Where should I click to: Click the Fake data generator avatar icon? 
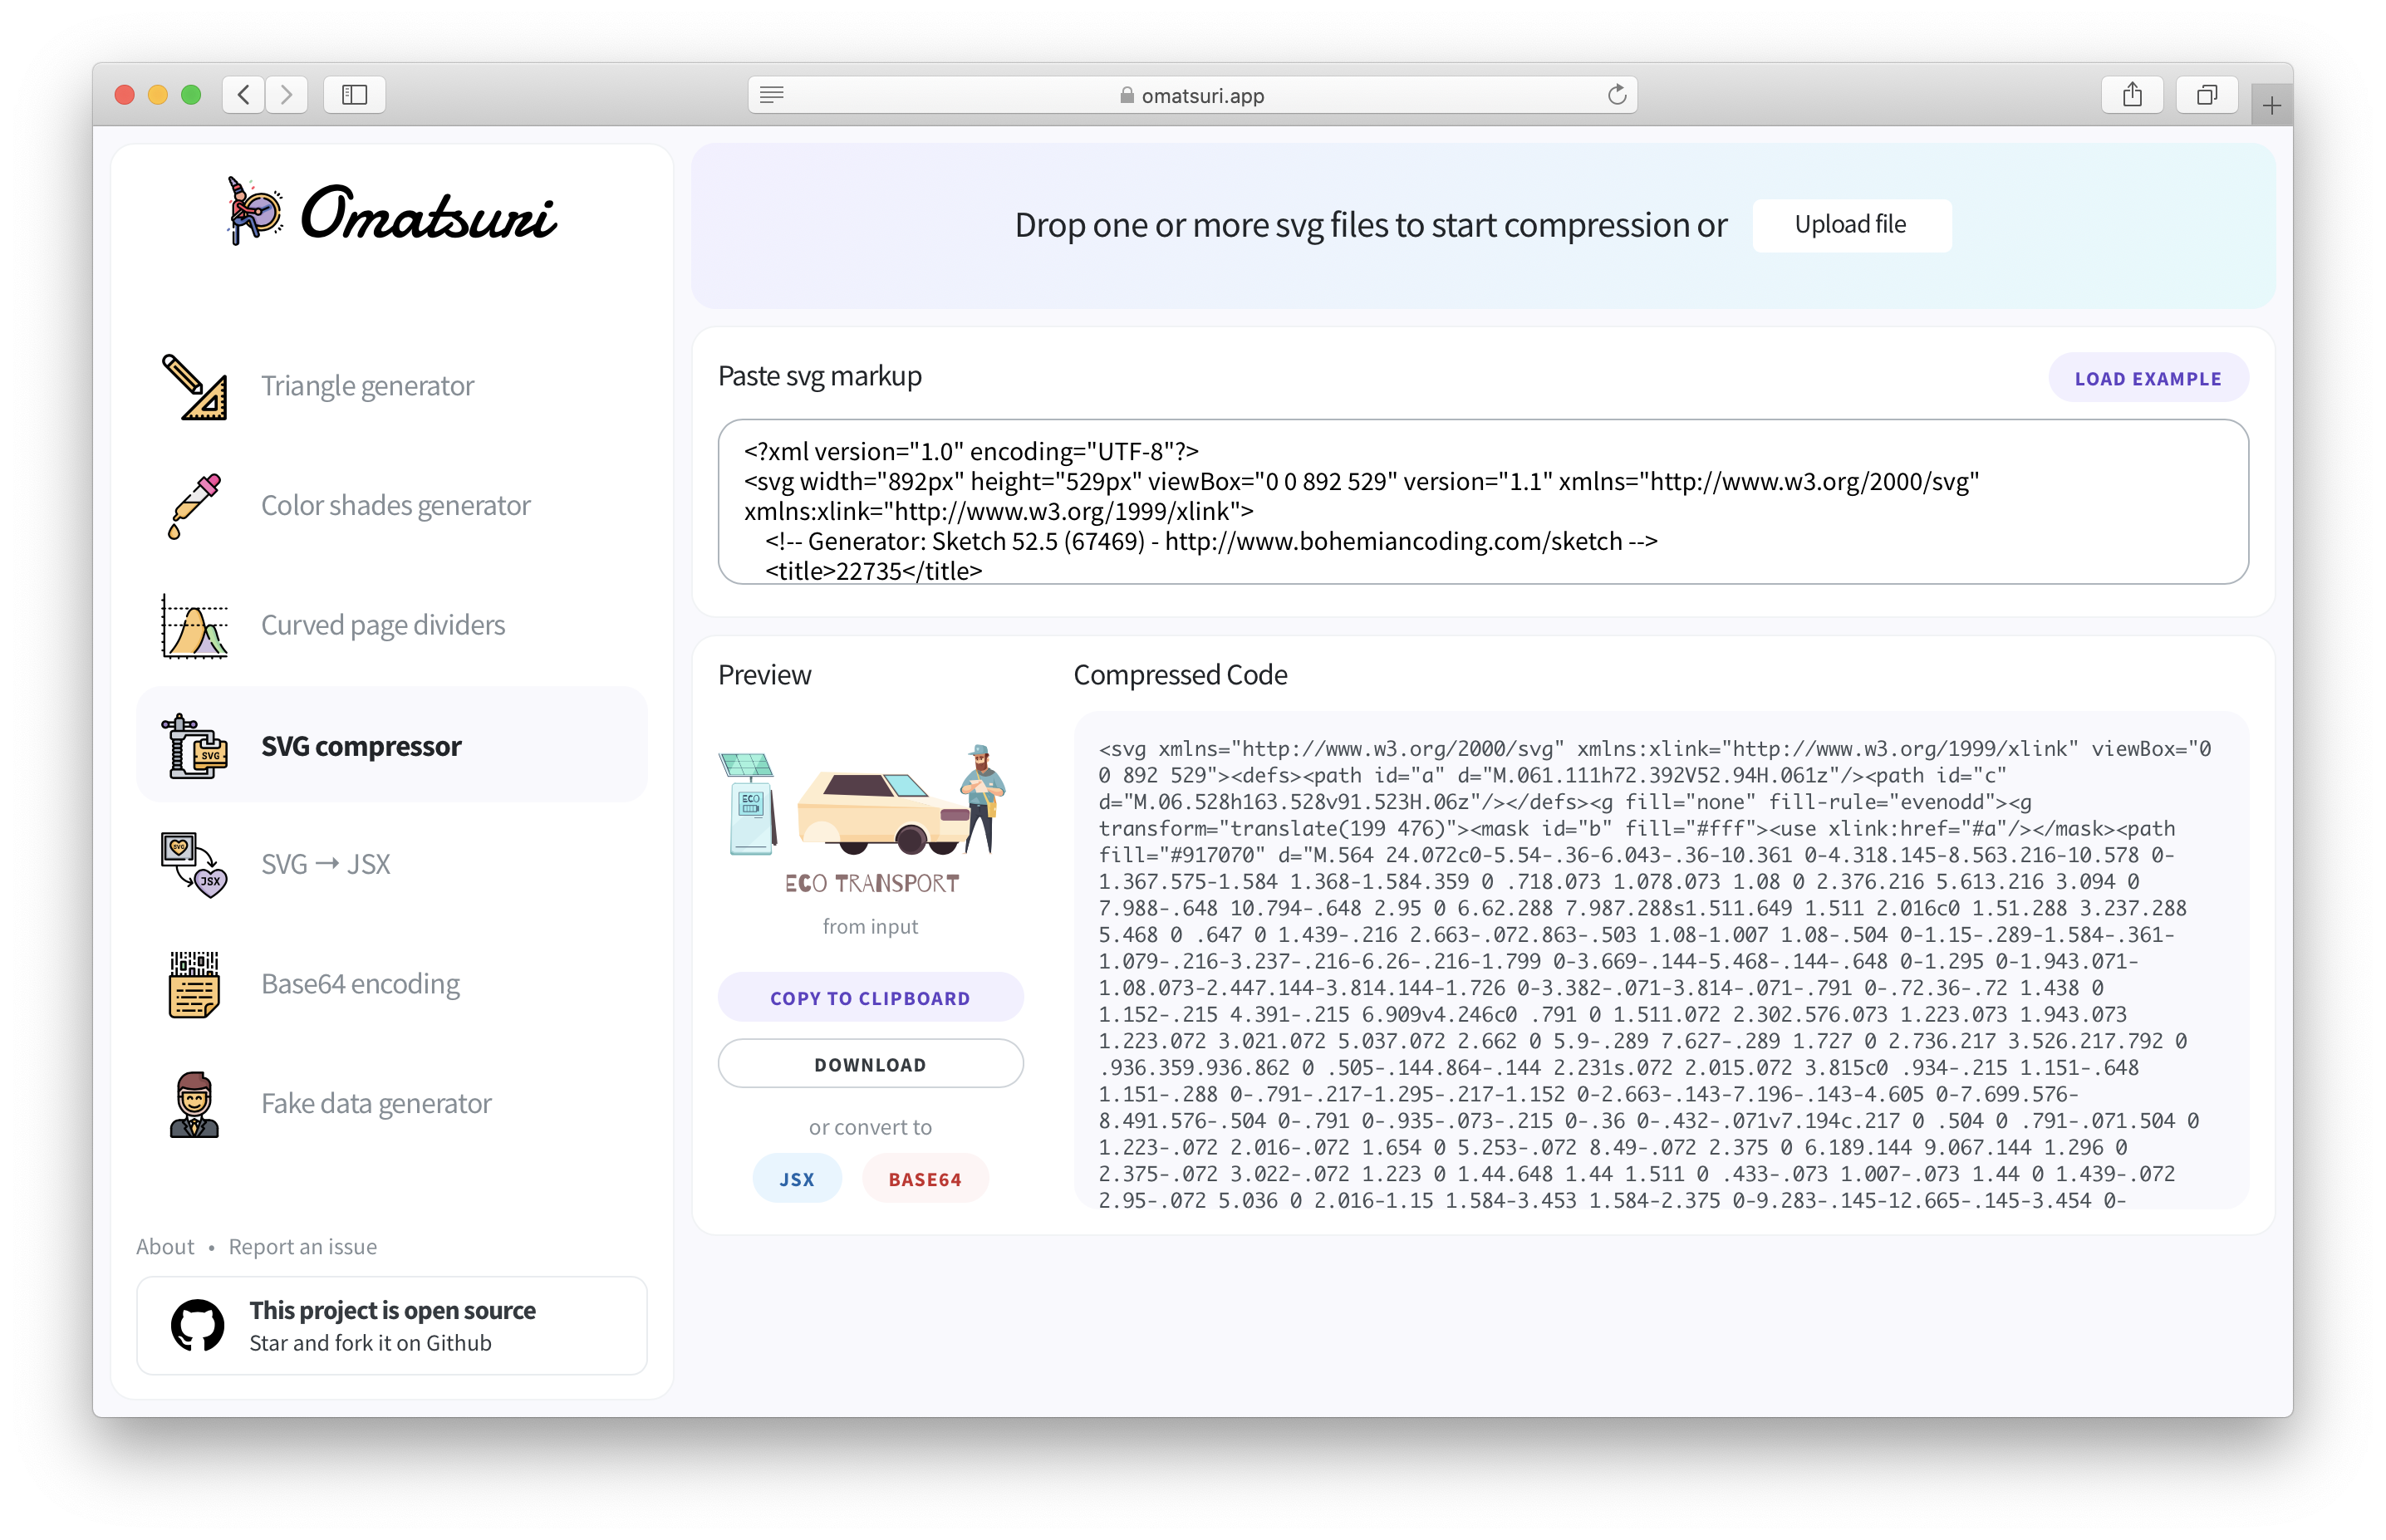click(194, 1104)
